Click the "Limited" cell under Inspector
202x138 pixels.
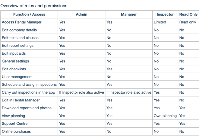click(x=160, y=22)
